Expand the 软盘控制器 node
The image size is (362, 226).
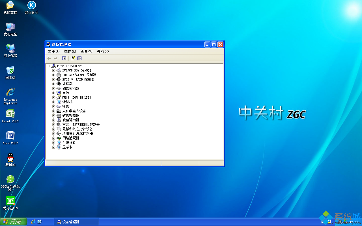click(x=53, y=116)
